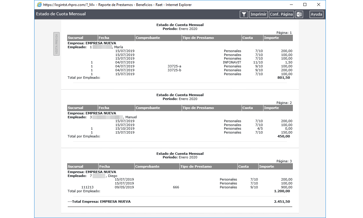This screenshot has height=218, width=363.
Task: Click employee name María
Action: (x=118, y=47)
